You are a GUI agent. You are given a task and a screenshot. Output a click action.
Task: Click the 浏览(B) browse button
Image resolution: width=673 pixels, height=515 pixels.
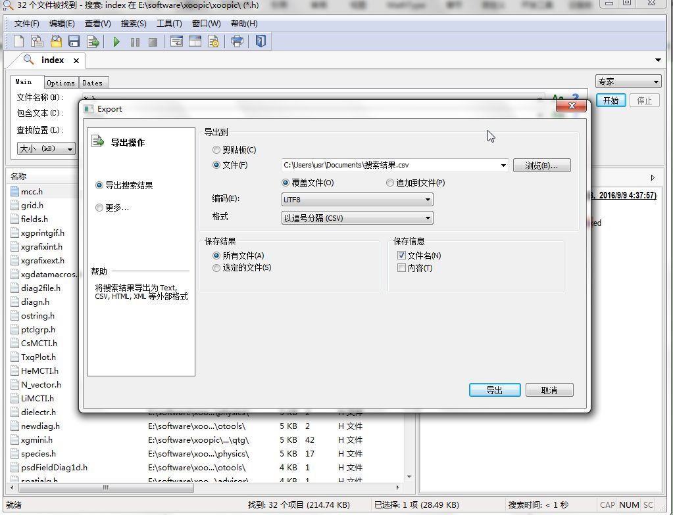tap(541, 165)
